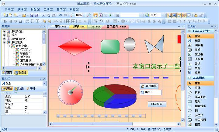This screenshot has width=219, height=132.
Task: Click the copy icon in toolbar
Action: [x=48, y=15]
